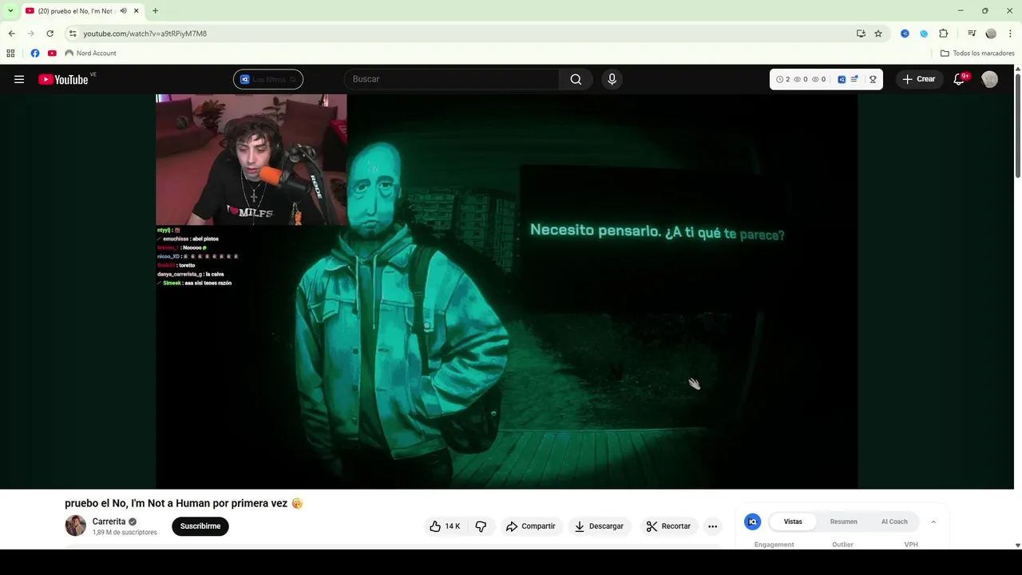Click the VPH column label
Screen dimensions: 1022x575
click(x=911, y=545)
